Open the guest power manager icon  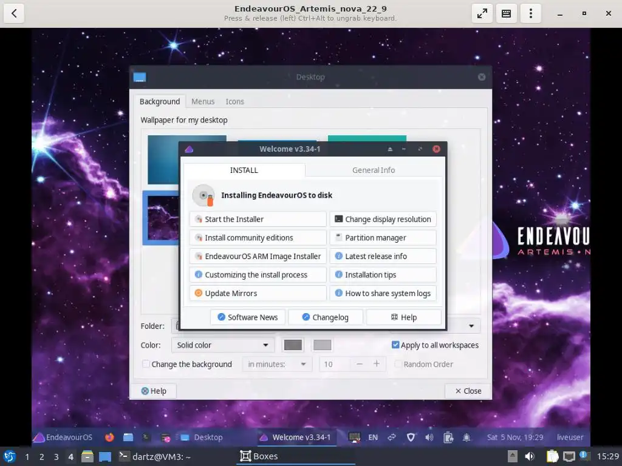[448, 437]
